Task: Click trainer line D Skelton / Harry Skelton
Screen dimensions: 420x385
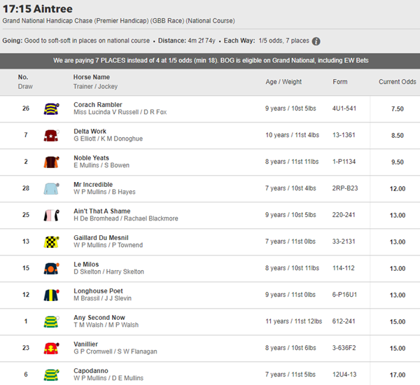Action: (x=108, y=272)
